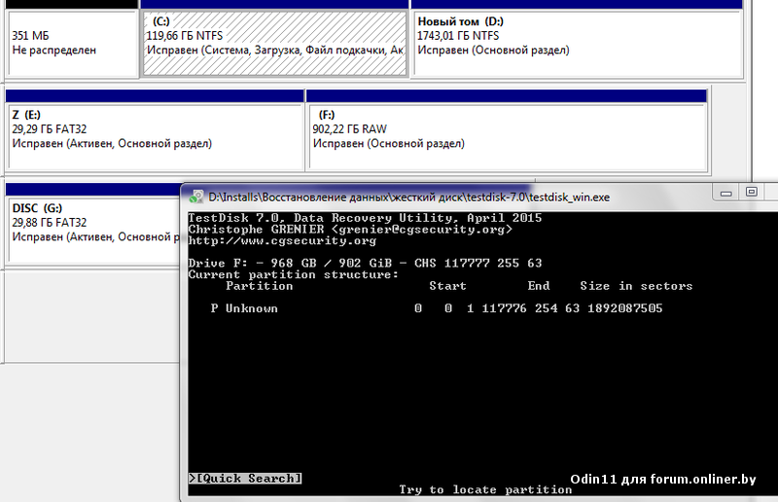Select the Новый том (D:) partition
The image size is (778, 502).
tap(574, 44)
